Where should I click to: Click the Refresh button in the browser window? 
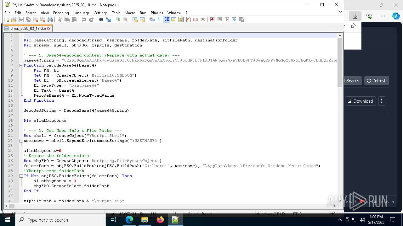pyautogui.click(x=377, y=81)
